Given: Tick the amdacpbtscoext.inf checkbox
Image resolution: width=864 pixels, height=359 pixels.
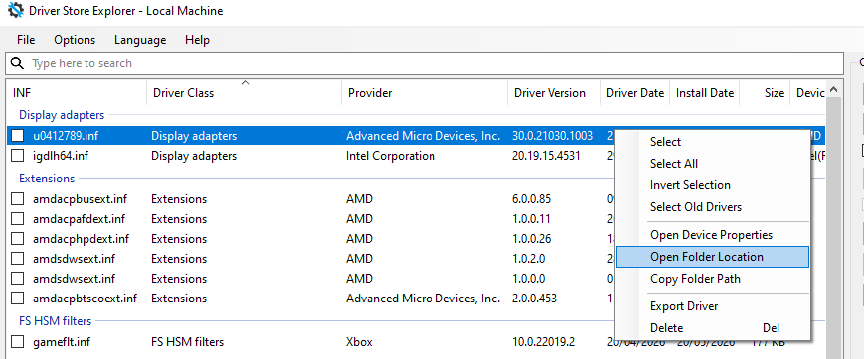Looking at the screenshot, I should pyautogui.click(x=18, y=298).
